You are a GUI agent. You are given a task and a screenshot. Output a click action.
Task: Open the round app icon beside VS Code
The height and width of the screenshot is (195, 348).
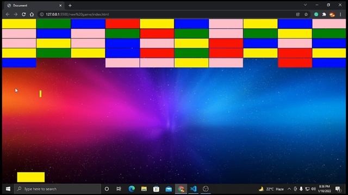click(206, 189)
